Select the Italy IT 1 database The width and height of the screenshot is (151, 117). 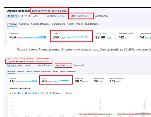click(24, 16)
